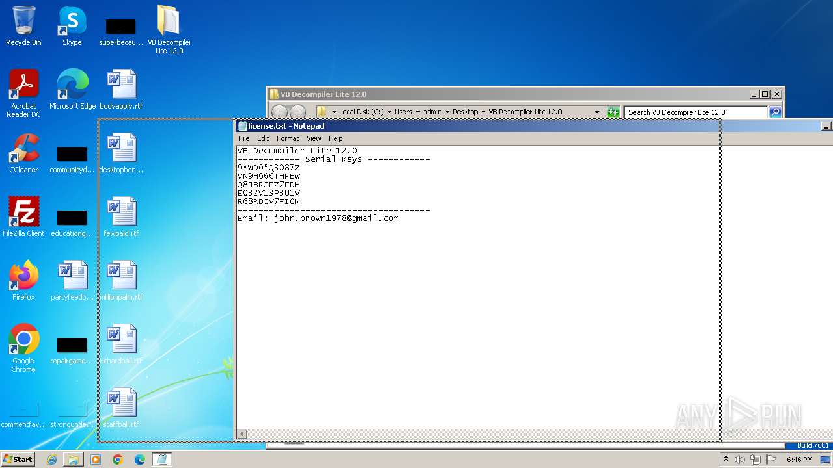Launch FileZilla Client shortcut
The height and width of the screenshot is (468, 833).
pyautogui.click(x=23, y=217)
